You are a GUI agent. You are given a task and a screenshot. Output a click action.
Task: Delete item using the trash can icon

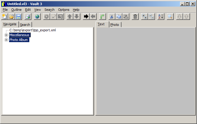[x=135, y=17]
